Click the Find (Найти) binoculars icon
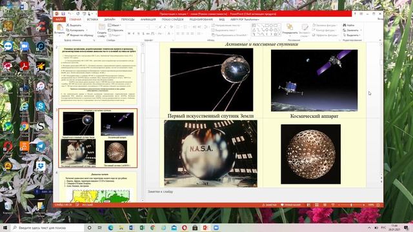The height and width of the screenshot is (232, 413). (345, 25)
